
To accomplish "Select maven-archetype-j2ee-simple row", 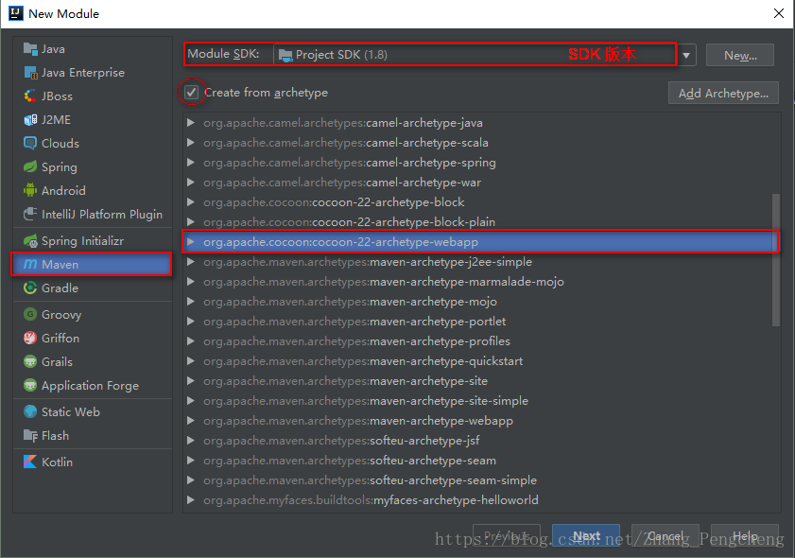I will tap(481, 262).
